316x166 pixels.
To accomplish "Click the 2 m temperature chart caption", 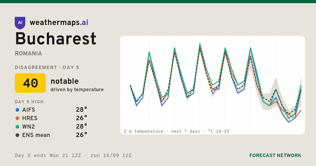I will 176,131.
